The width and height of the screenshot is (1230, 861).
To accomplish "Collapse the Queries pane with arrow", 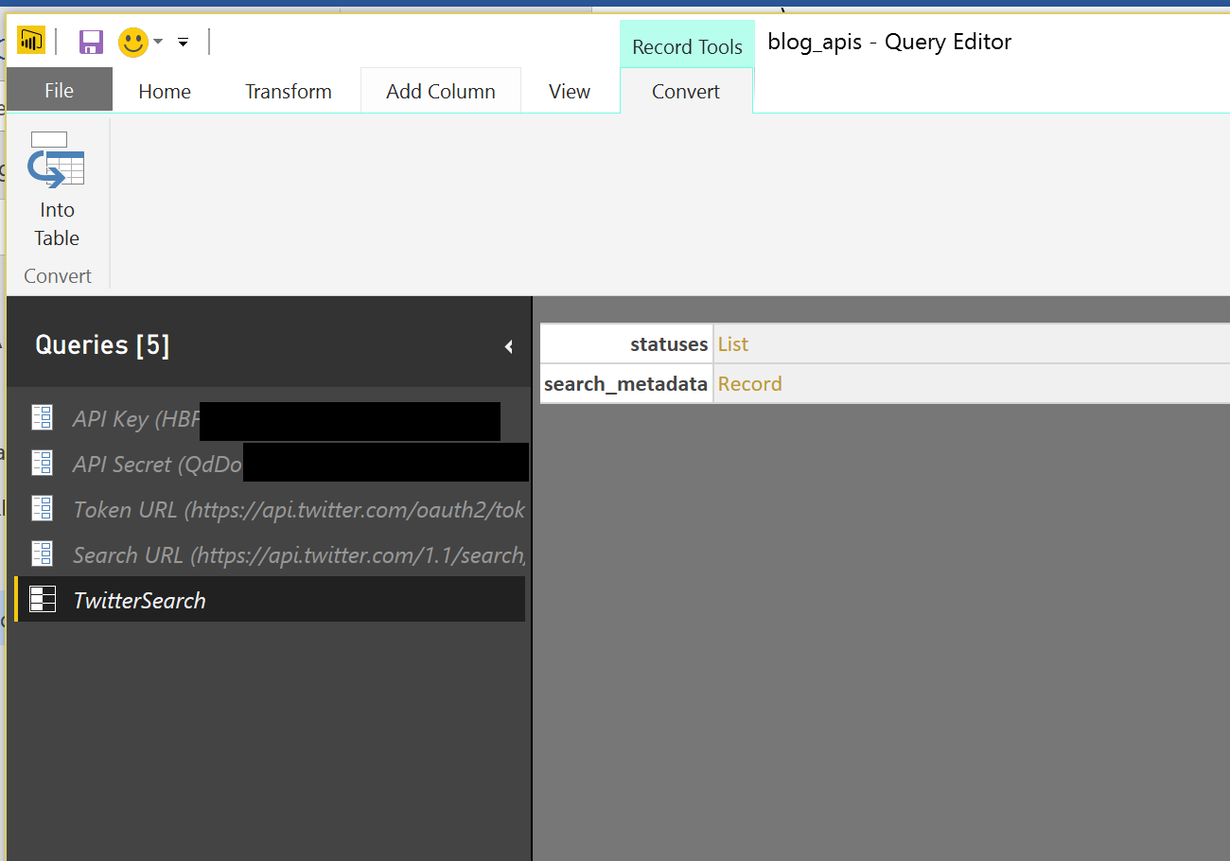I will (x=508, y=346).
